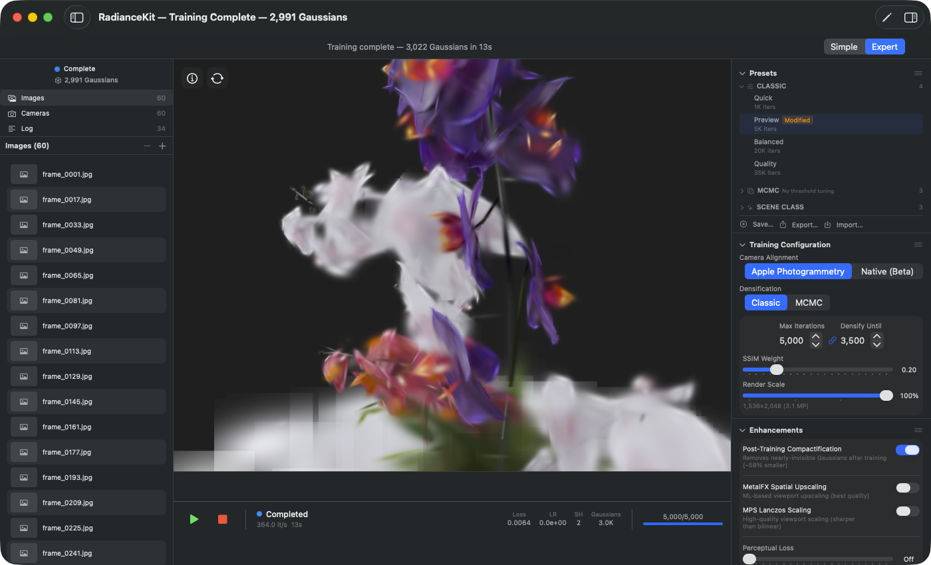Click the Import... preset button
This screenshot has width=931, height=565.
[x=843, y=225]
